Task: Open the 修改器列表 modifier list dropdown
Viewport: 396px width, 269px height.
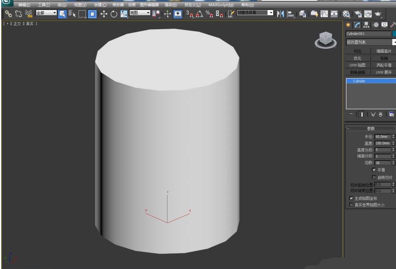Action: (x=371, y=42)
